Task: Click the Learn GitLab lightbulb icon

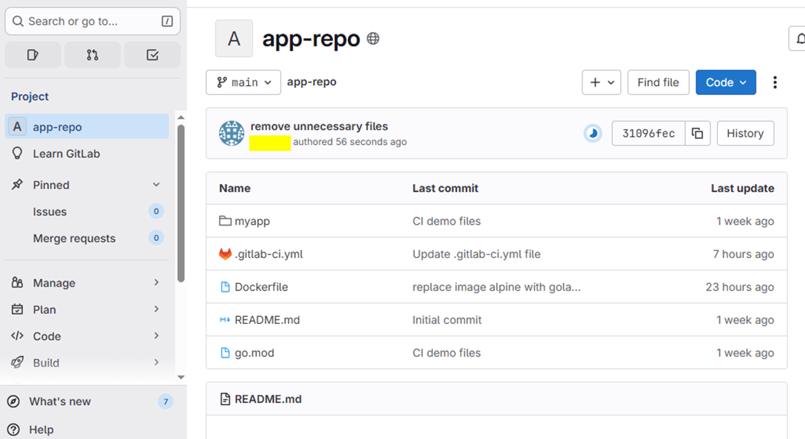Action: click(x=17, y=153)
